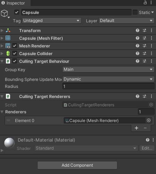This screenshot has width=156, height=174.
Task: Collapse the Renderers list foldout
Action: tap(2, 112)
